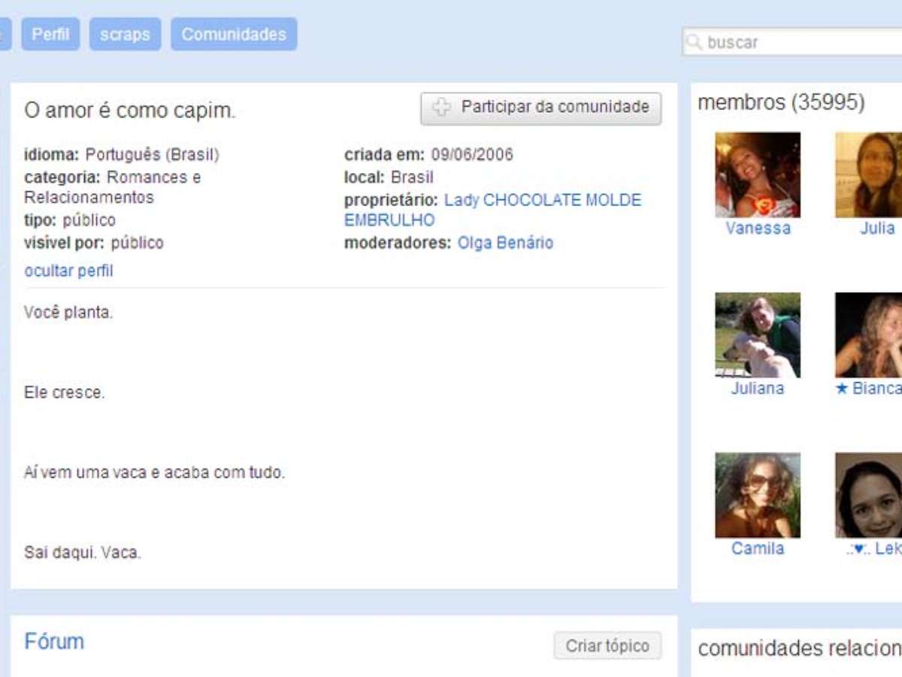Screen dimensions: 902x677
Task: Open the photo thumbnail above the name Vanessa
Action: click(758, 175)
